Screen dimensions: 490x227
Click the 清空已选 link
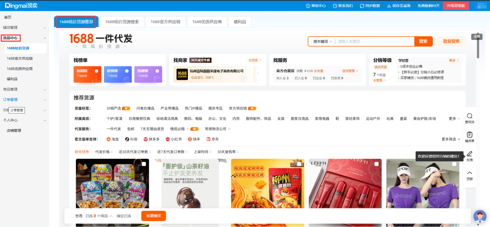coord(124,216)
